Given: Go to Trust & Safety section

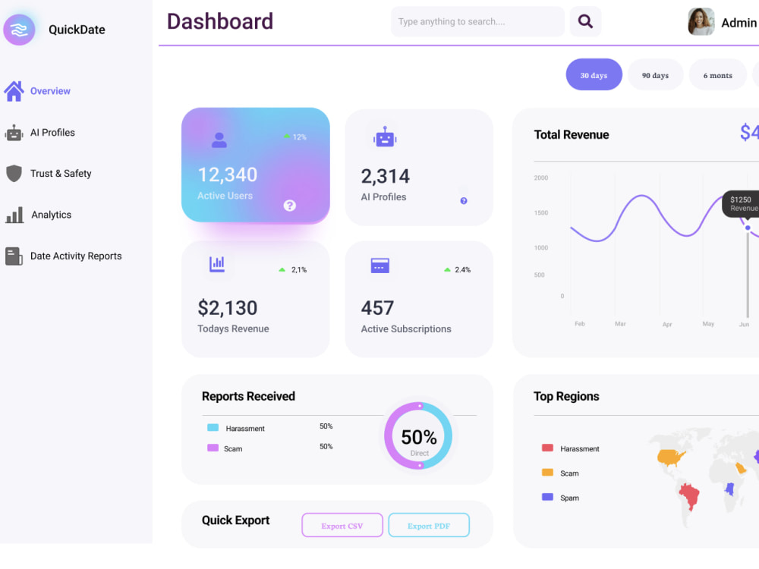Looking at the screenshot, I should pos(61,173).
